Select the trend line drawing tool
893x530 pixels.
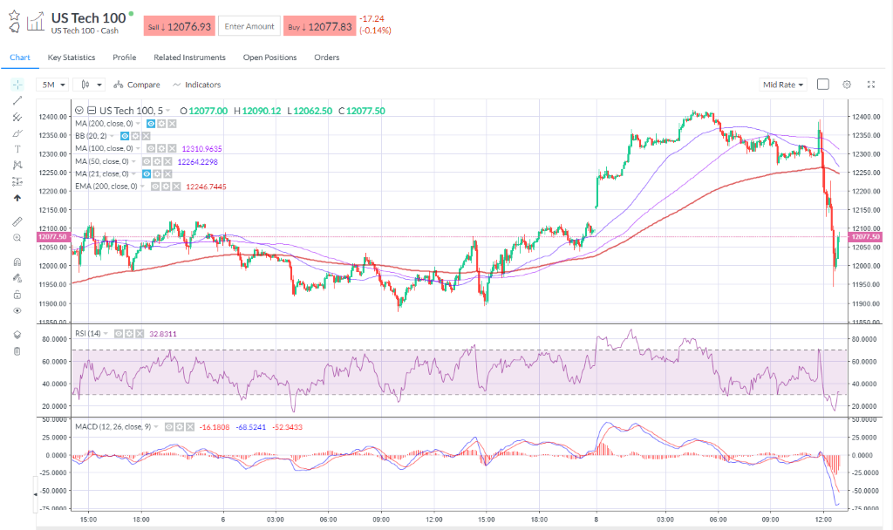click(x=17, y=100)
